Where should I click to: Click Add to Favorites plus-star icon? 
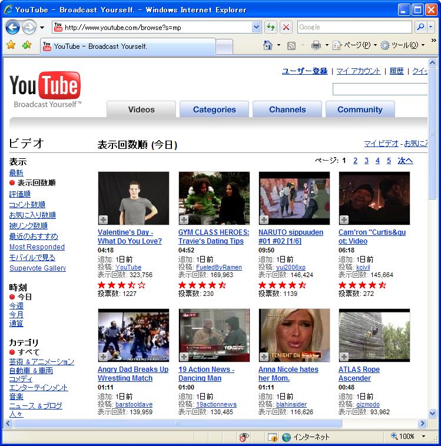[26, 45]
